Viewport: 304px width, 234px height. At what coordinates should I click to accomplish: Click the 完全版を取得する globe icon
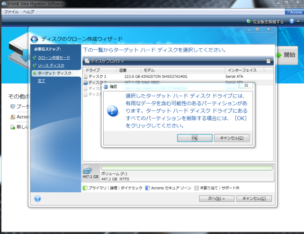click(249, 21)
